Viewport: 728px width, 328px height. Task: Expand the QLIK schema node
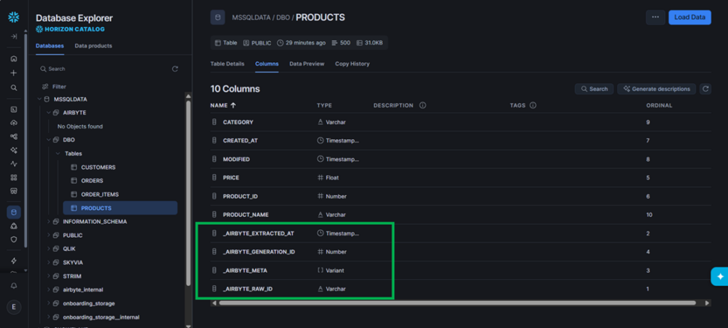(48, 248)
